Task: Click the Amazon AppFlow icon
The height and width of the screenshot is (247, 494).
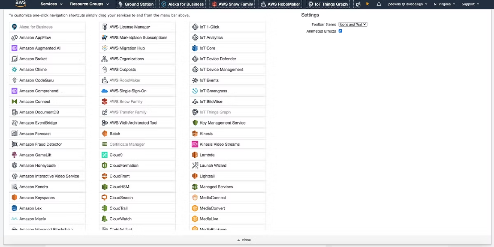Action: [14, 37]
